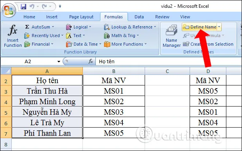Click the formula bar containing Họ tên
242x151 pixels.
click(169, 62)
